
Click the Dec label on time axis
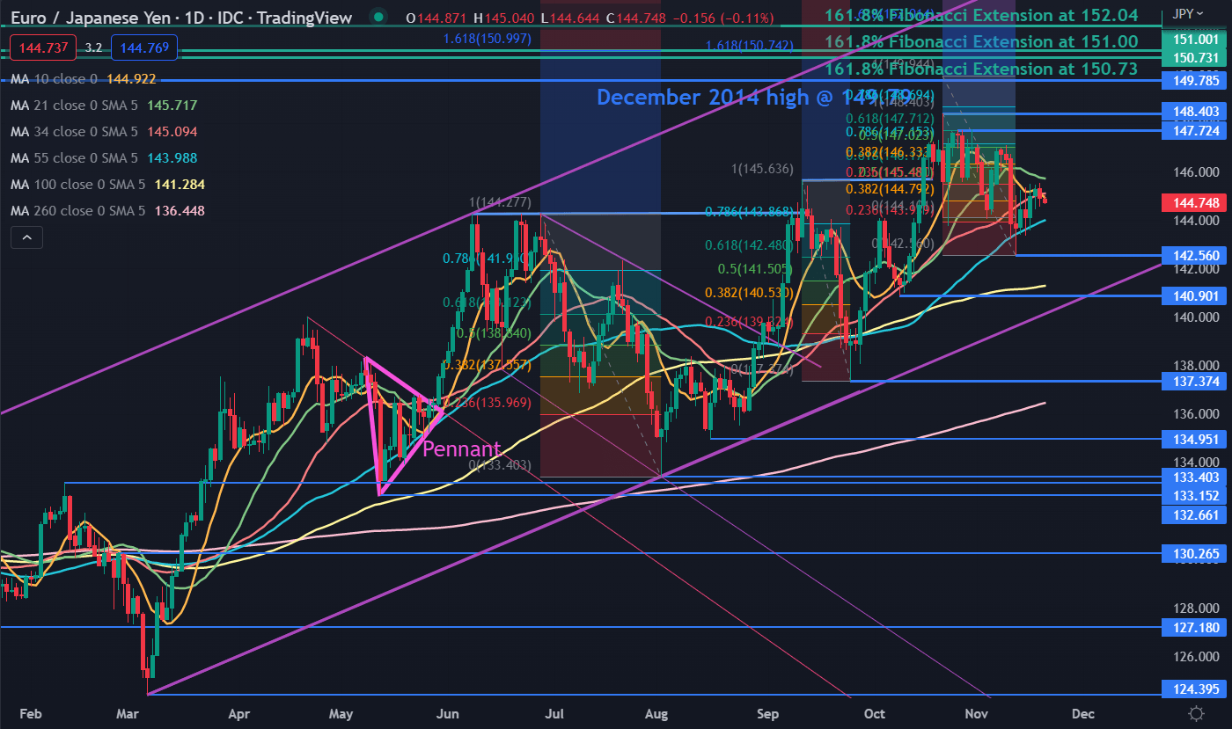1082,713
